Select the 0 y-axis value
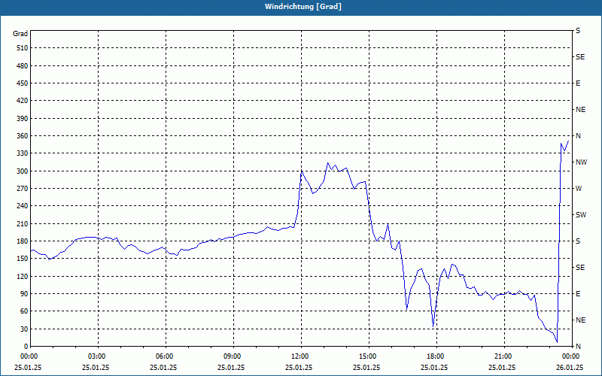This screenshot has height=376, width=602. point(26,347)
